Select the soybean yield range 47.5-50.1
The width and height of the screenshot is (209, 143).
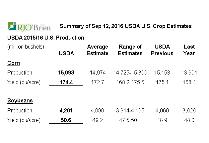click(130, 120)
